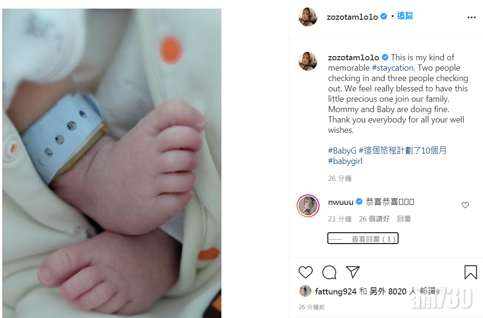Click fattung924's small avatar next to the likes

click(x=305, y=291)
